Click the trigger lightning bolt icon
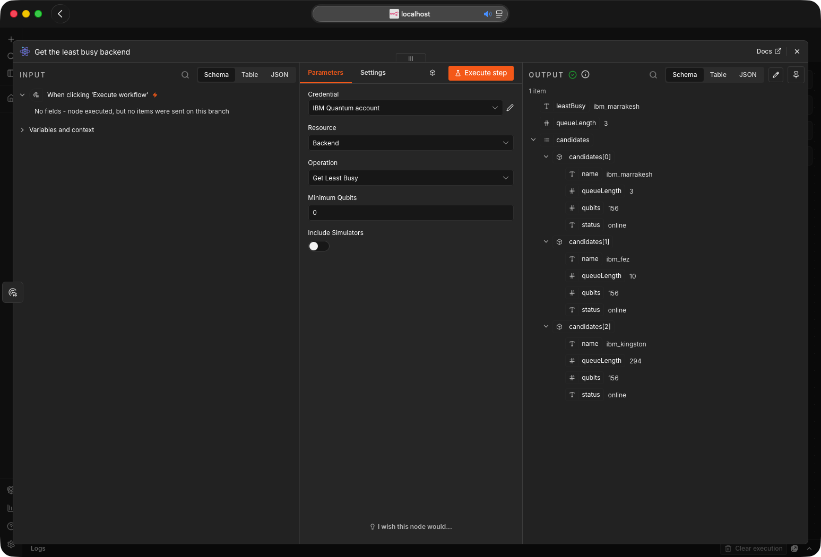The width and height of the screenshot is (821, 557). pyautogui.click(x=155, y=95)
